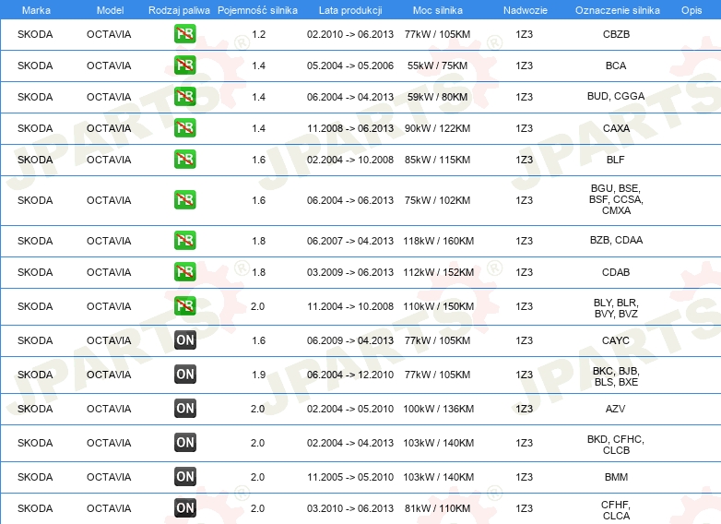Click production years 11.2005 -> 05.2010
The image size is (721, 524).
350,477
